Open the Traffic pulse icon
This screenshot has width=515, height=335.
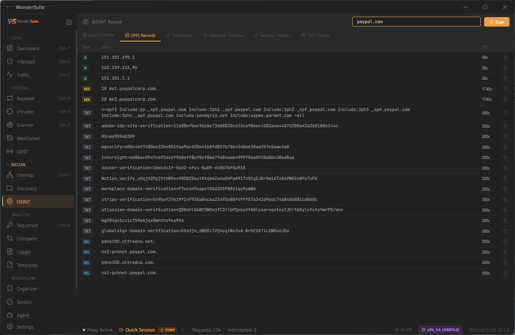pos(10,75)
